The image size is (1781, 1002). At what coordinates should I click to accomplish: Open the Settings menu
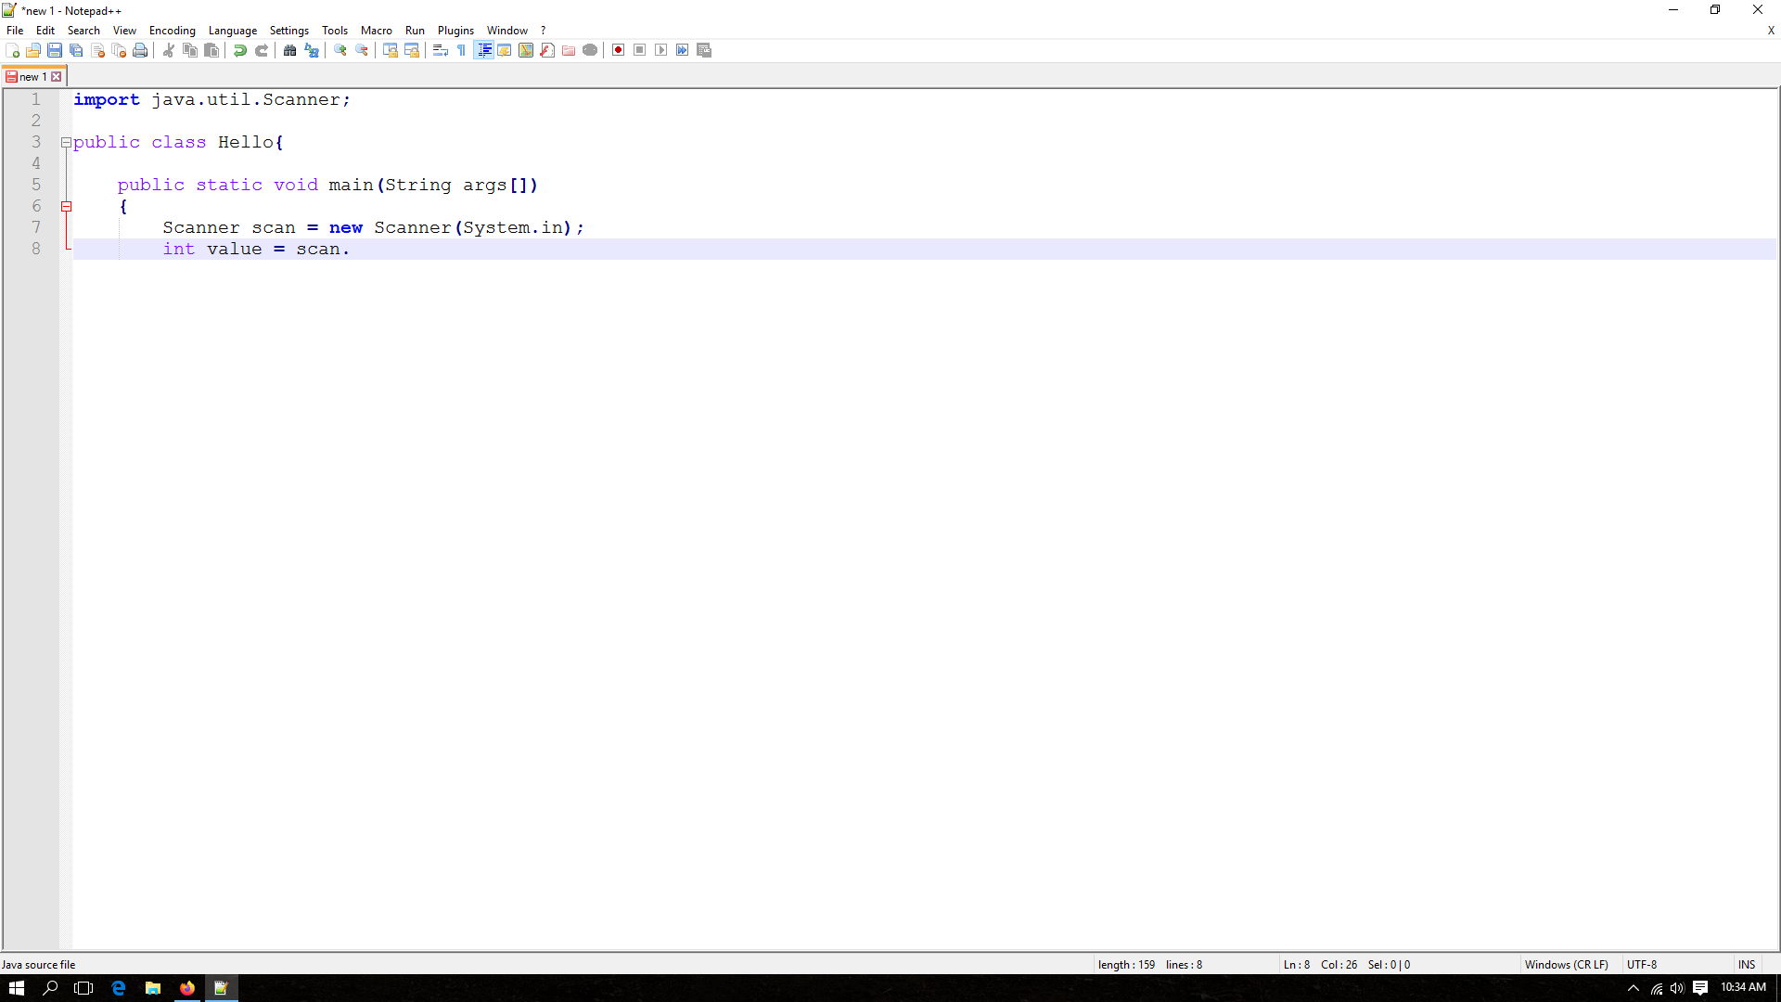pyautogui.click(x=289, y=31)
